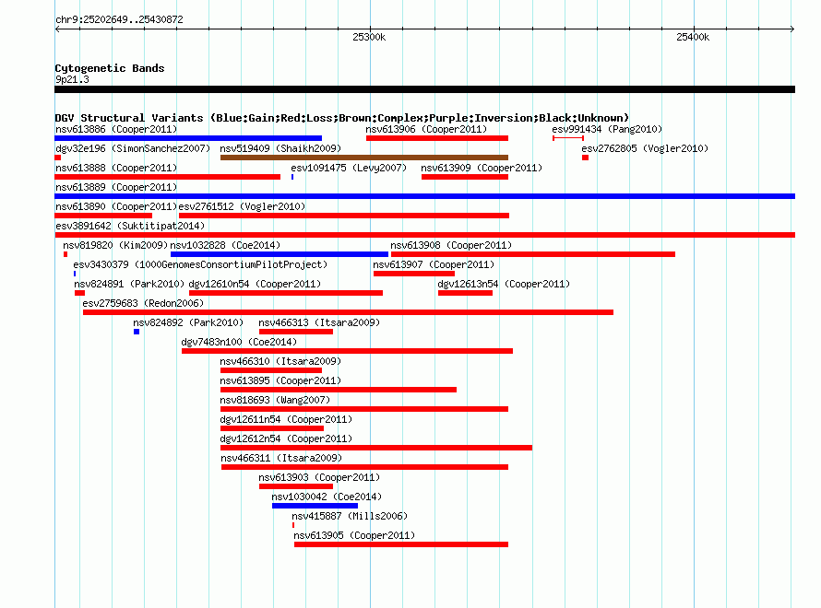Select the 9p21.3 band label
This screenshot has width=821, height=608.
(72, 79)
